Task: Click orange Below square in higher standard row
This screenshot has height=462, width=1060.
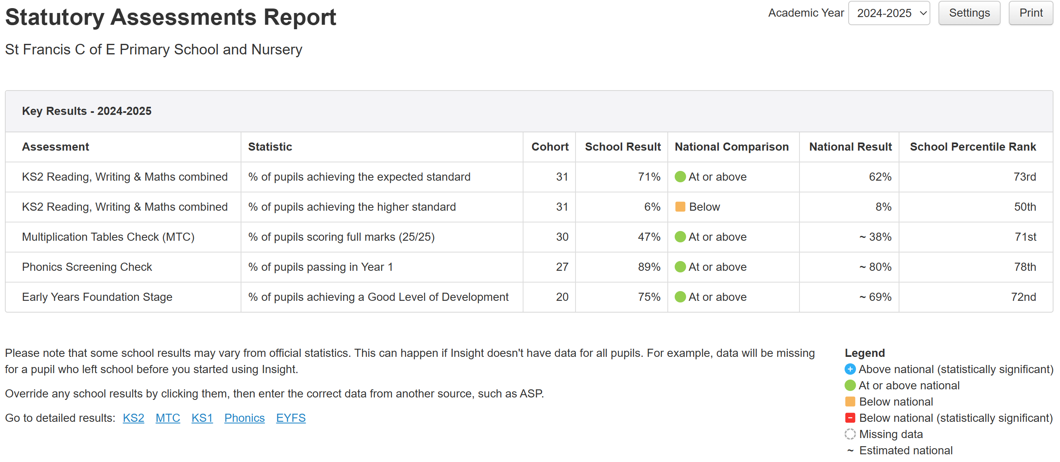Action: [x=680, y=207]
